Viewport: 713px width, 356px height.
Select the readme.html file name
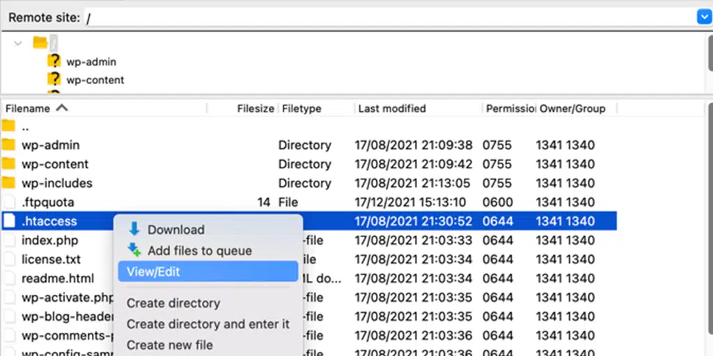(x=58, y=278)
